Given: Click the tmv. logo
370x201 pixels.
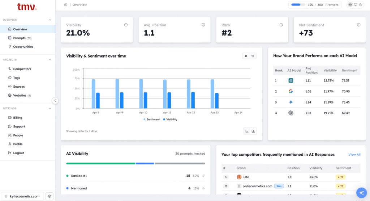Looking at the screenshot, I should point(27,7).
